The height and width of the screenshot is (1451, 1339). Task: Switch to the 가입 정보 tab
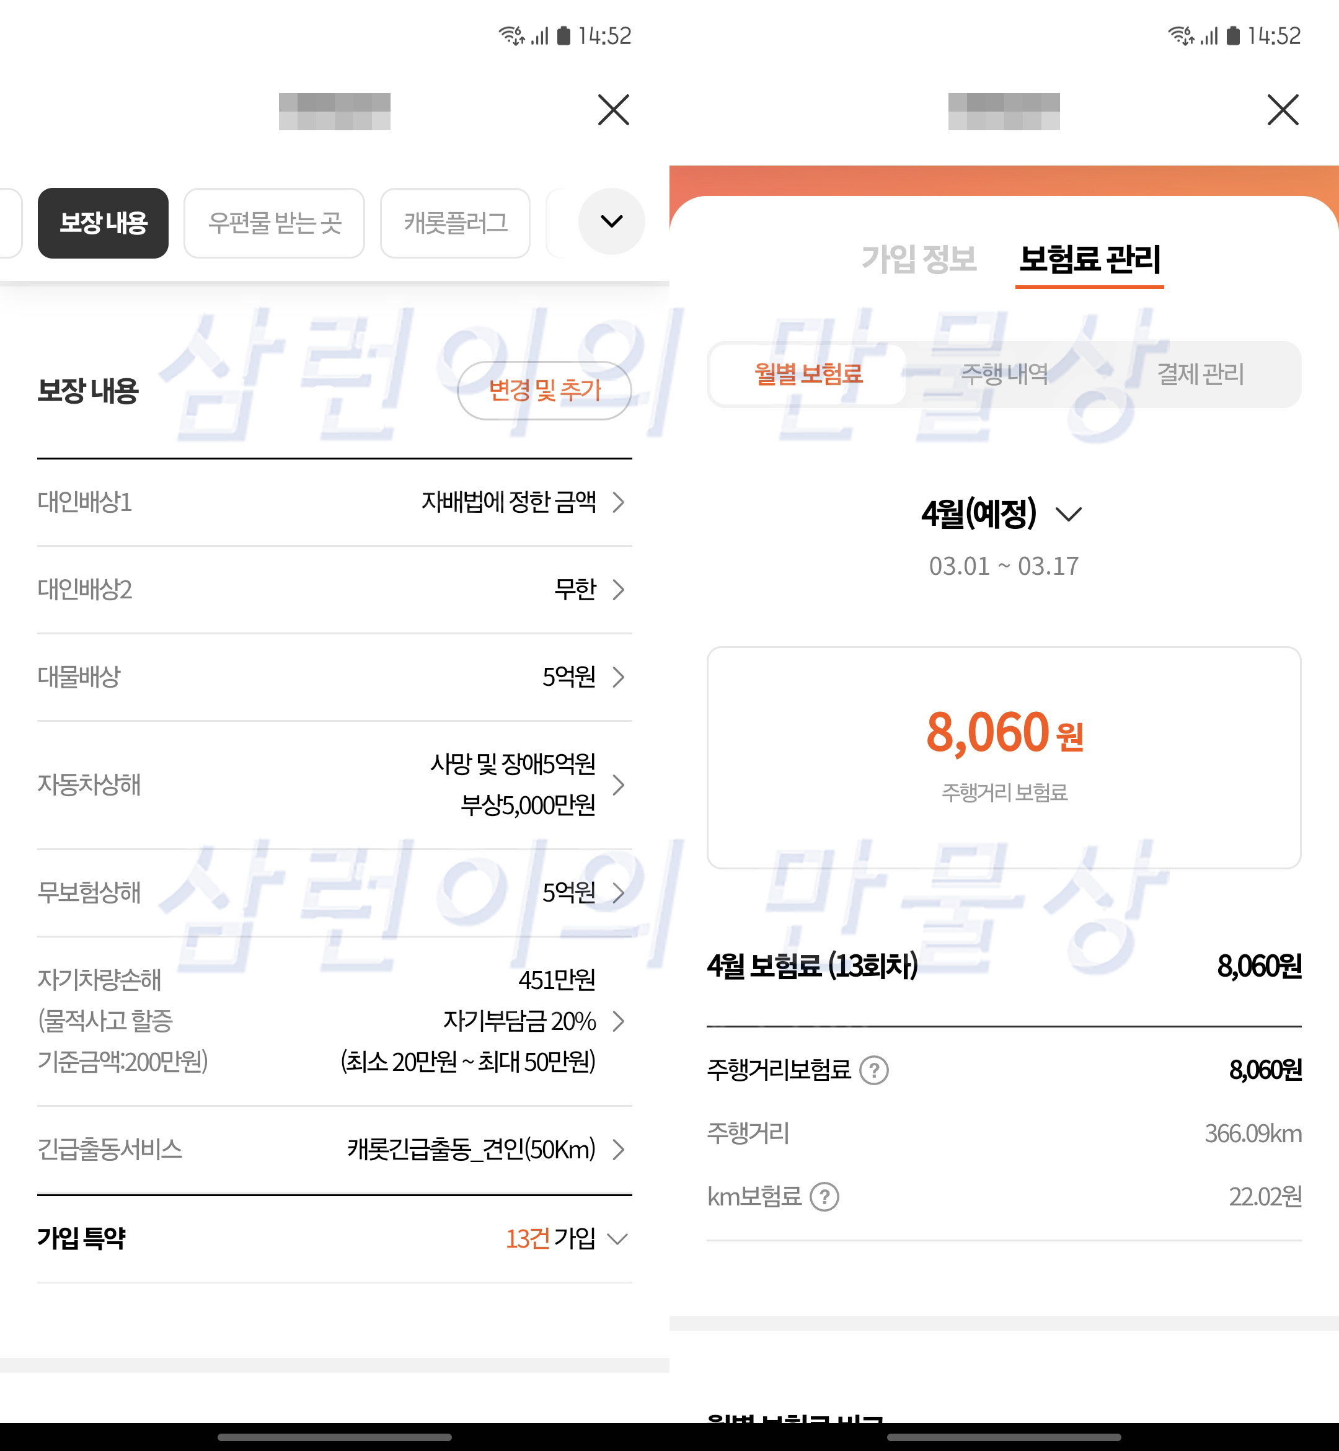click(918, 259)
